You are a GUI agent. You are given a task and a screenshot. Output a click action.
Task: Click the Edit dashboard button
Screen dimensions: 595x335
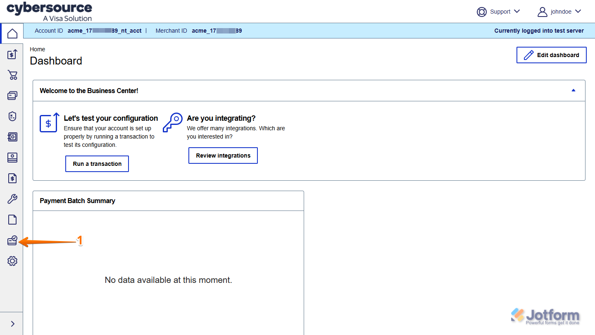coord(552,55)
